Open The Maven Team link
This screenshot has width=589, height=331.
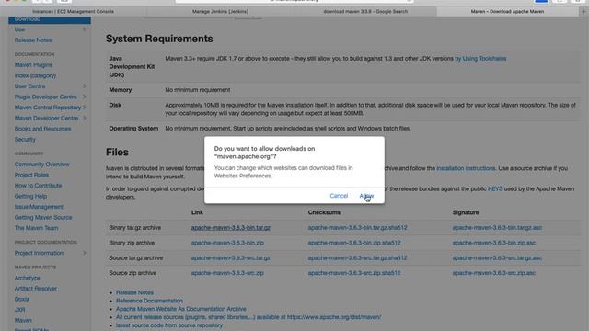click(36, 228)
